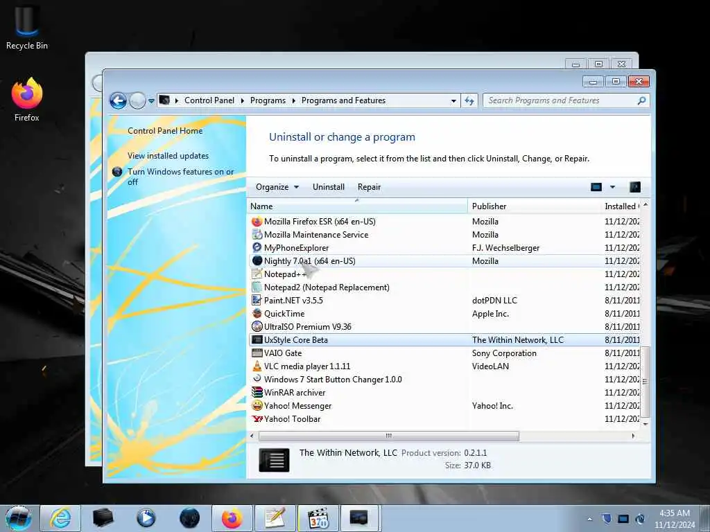Select the UxStyle Core Beta icon
This screenshot has height=532, width=710.
[257, 339]
